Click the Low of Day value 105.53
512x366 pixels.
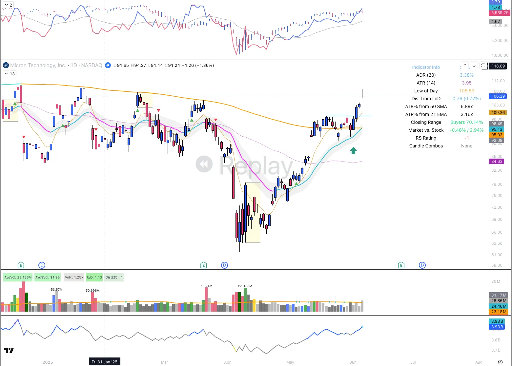pyautogui.click(x=466, y=91)
